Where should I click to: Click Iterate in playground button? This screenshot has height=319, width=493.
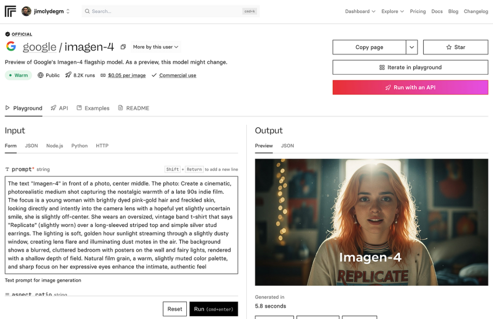[410, 67]
